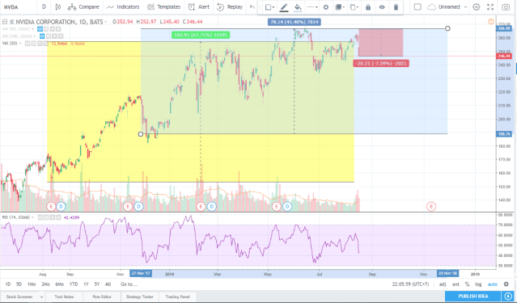Collapse the legend using the minus box
The image size is (517, 303).
tap(5, 22)
